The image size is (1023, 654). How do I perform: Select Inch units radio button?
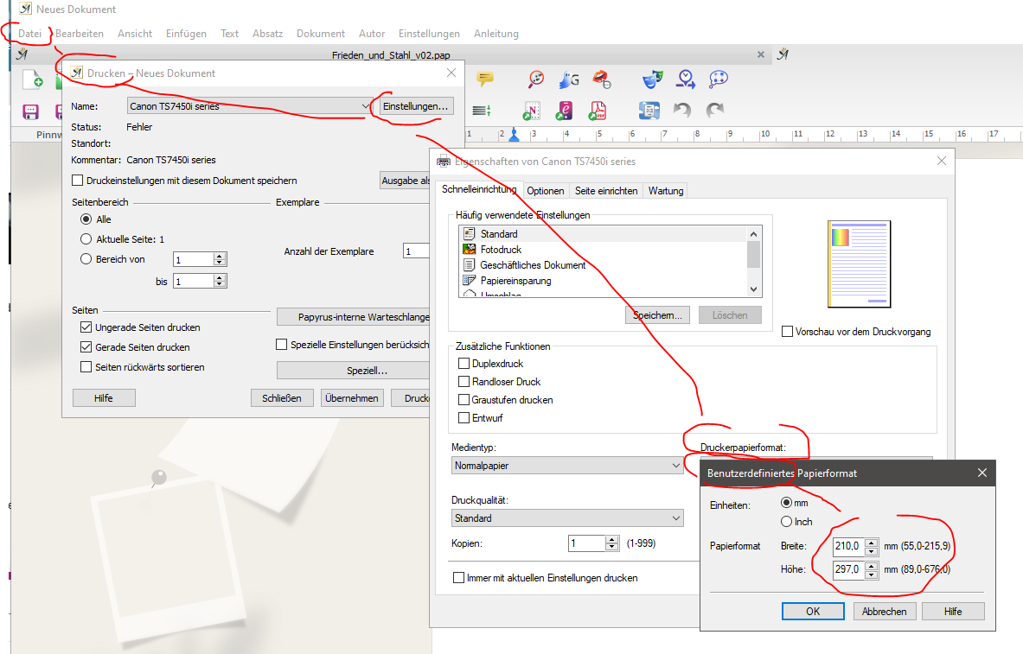click(786, 522)
